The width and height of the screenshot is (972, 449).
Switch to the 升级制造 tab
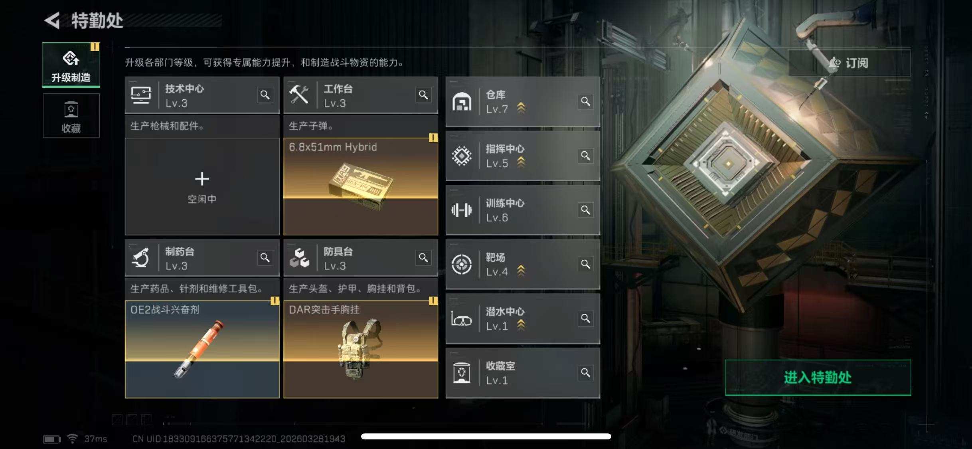click(71, 65)
